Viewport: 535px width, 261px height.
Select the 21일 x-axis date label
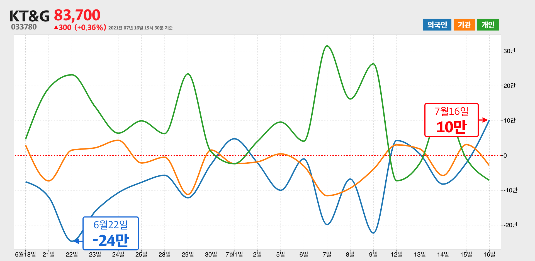pyautogui.click(x=49, y=254)
